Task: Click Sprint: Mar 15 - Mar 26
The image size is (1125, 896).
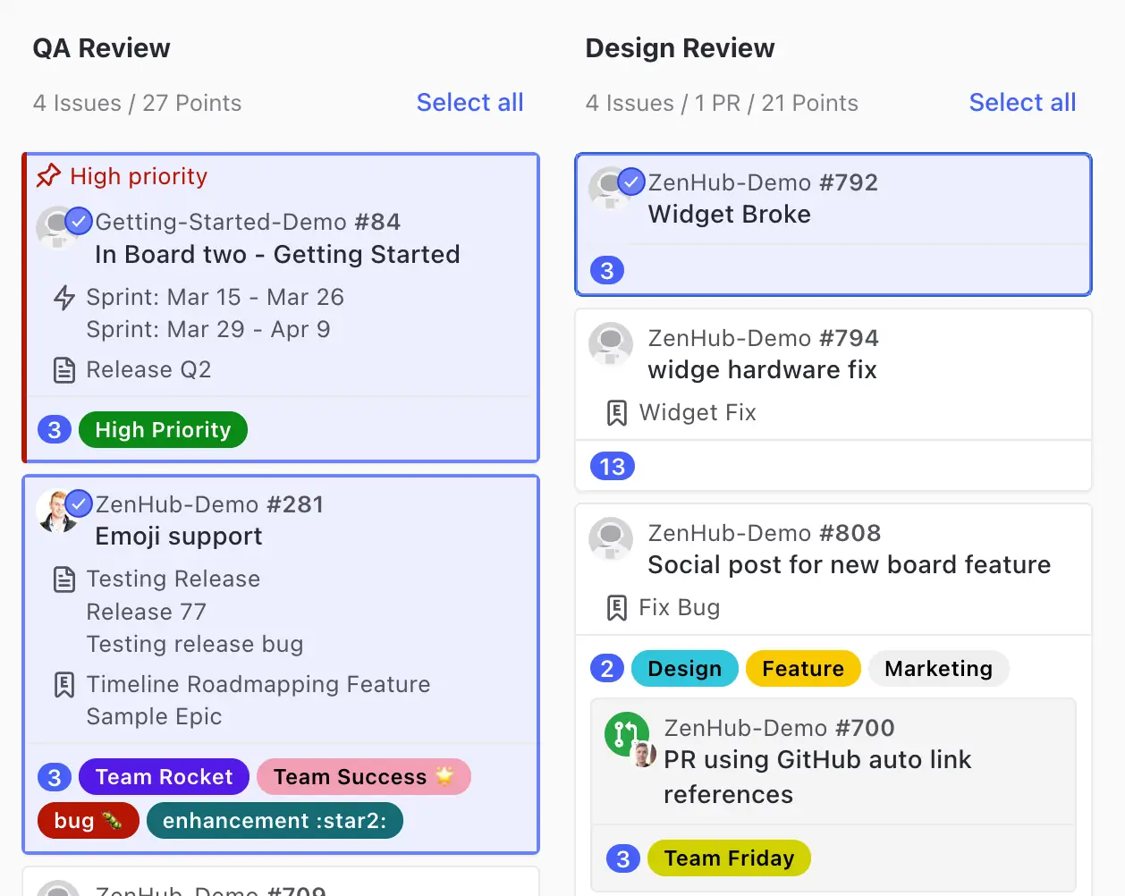Action: coord(215,298)
